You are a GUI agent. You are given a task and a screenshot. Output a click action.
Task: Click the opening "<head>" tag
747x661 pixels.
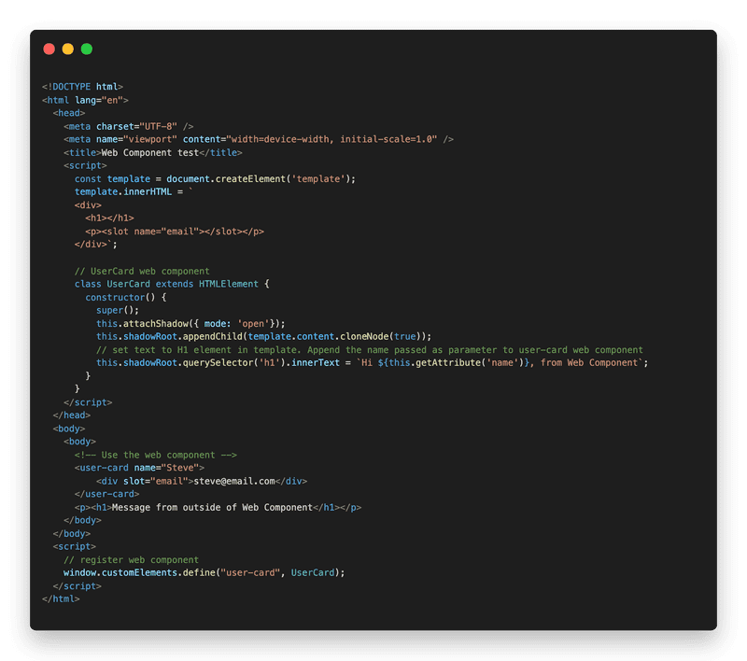(x=69, y=113)
